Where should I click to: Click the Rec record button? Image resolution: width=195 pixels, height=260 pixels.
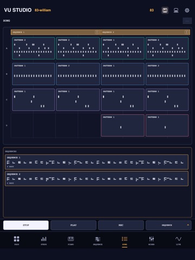121,225
